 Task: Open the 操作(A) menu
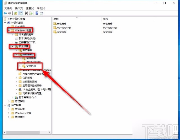(x=19, y=8)
